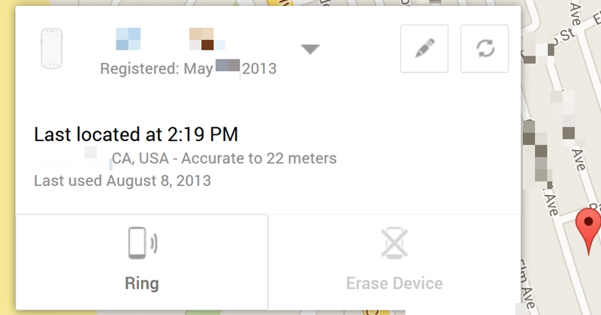Image resolution: width=601 pixels, height=315 pixels.
Task: Click the white phone device image
Action: coord(51,49)
